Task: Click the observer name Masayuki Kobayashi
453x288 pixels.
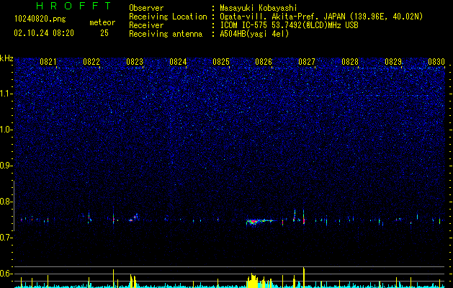Action: [259, 8]
